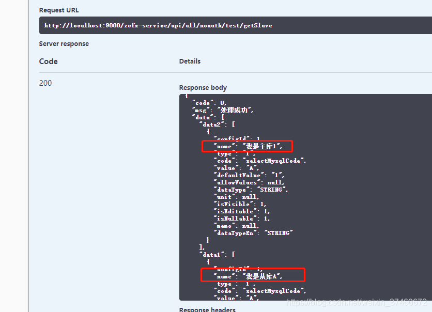Click the 'Code' column header
Image resolution: width=432 pixels, height=312 pixels.
(49, 61)
